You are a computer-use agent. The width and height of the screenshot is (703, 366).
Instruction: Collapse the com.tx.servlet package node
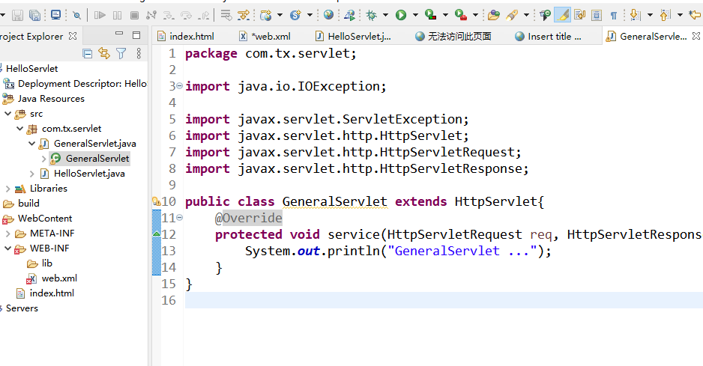click(19, 129)
